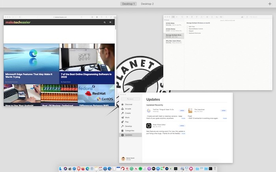The image size is (276, 172).
Task: Go back in Safari window
Action: (13, 17)
